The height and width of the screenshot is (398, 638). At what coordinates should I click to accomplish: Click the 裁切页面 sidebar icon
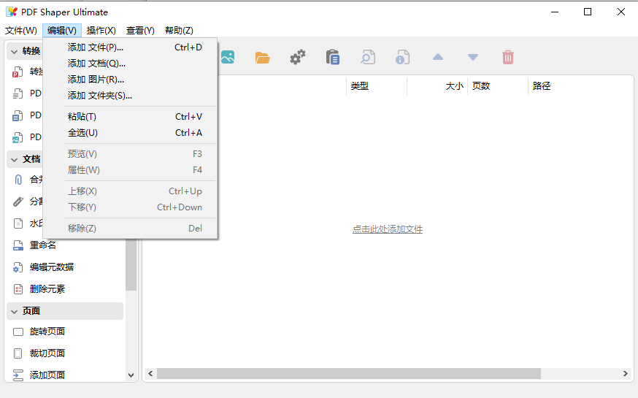(x=18, y=353)
